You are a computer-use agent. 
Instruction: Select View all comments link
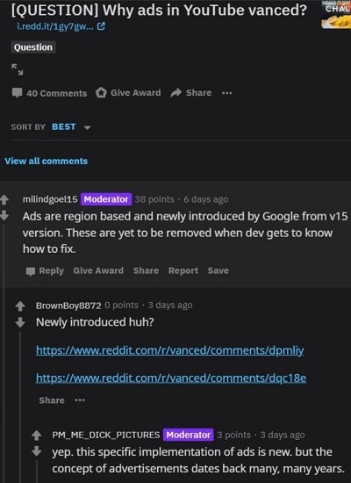coord(47,161)
